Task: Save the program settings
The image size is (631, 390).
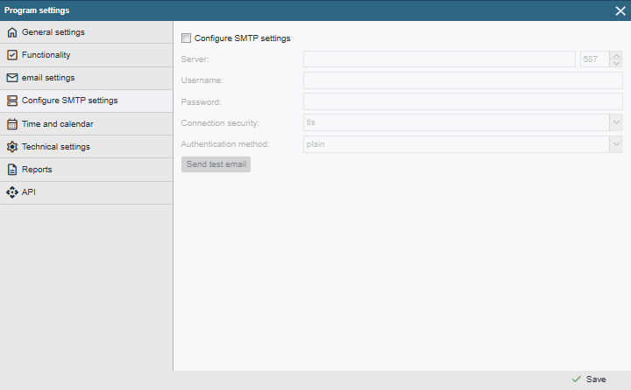Action: [x=589, y=380]
